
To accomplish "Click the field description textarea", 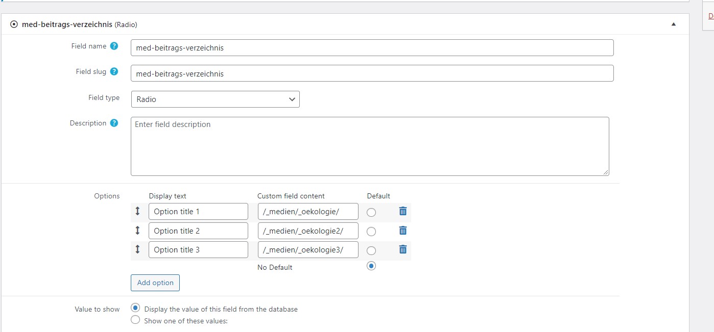I will coord(370,146).
